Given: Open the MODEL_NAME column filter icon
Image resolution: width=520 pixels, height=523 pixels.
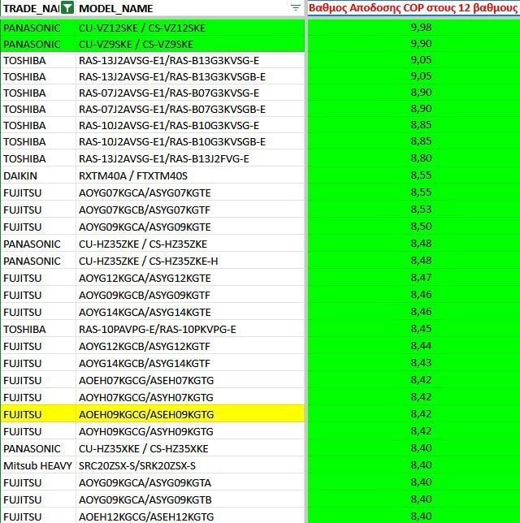Looking at the screenshot, I should pyautogui.click(x=296, y=8).
